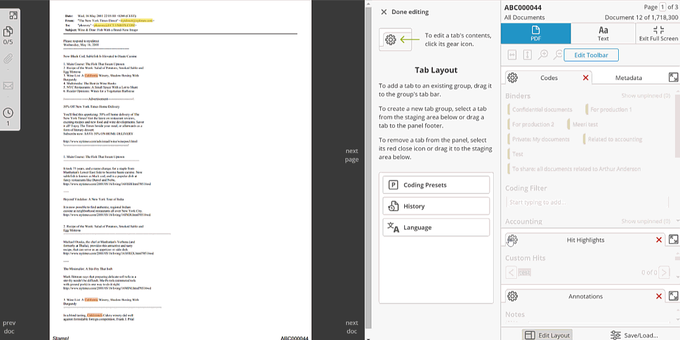Expand the Annotations tab group

point(673,295)
